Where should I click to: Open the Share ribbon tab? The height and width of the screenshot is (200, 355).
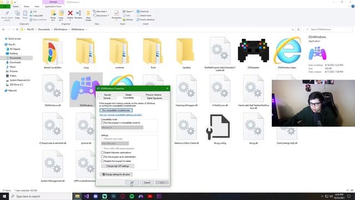pos(27,7)
